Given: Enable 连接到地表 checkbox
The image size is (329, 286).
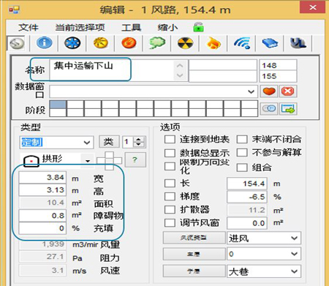Looking at the screenshot, I should (170, 140).
